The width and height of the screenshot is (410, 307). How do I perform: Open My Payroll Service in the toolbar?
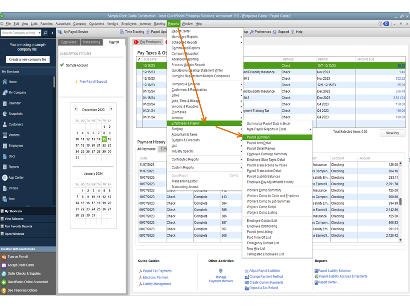[x=73, y=32]
